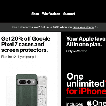Click the white 'One unlimited' graphic text

click(86, 80)
